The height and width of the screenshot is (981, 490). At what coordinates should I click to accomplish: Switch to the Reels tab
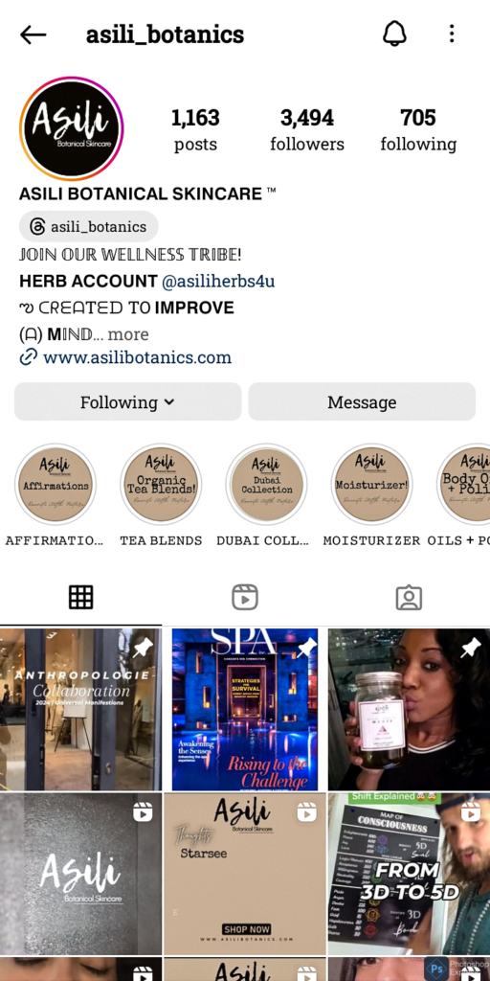point(245,598)
